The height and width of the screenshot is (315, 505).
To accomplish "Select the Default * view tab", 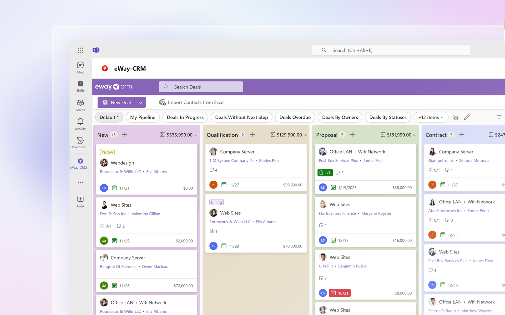I will coord(109,117).
